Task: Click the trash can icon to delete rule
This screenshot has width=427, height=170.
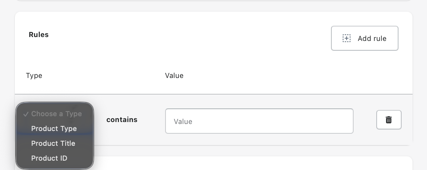Action: 389,120
